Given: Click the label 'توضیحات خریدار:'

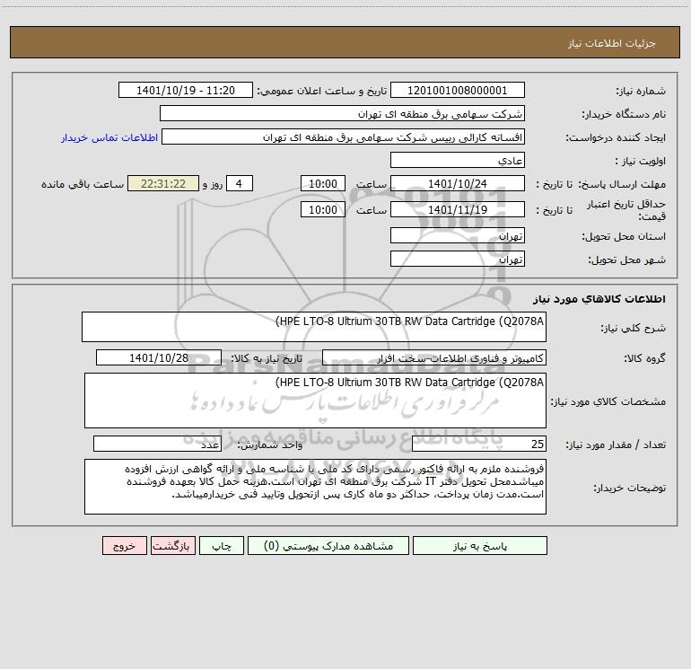Looking at the screenshot, I should pos(630,488).
